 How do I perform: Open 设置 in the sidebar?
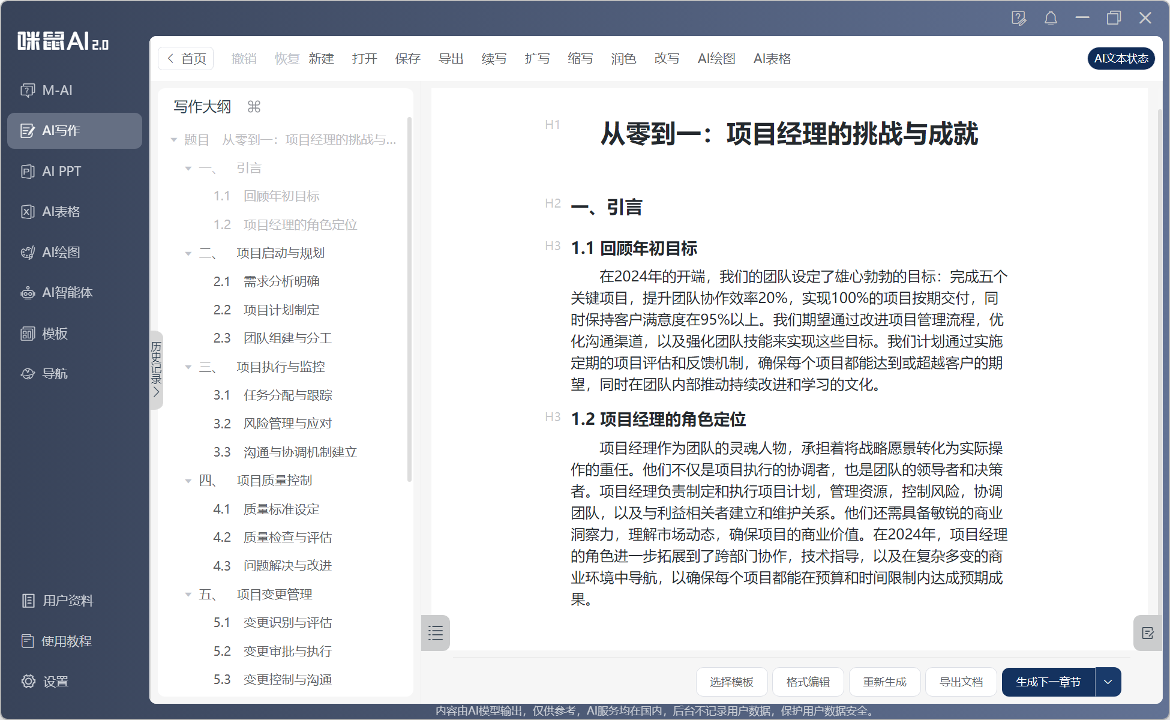55,682
